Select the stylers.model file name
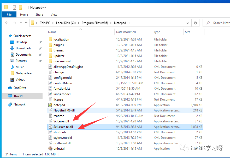230x158 pixels. click(63, 138)
